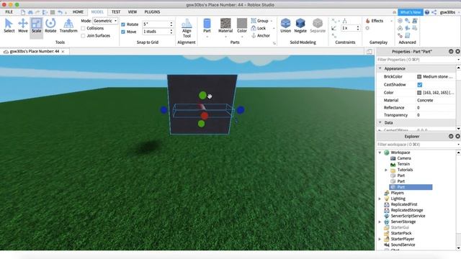461x259 pixels.
Task: Click the new file icon
Action: [23, 12]
